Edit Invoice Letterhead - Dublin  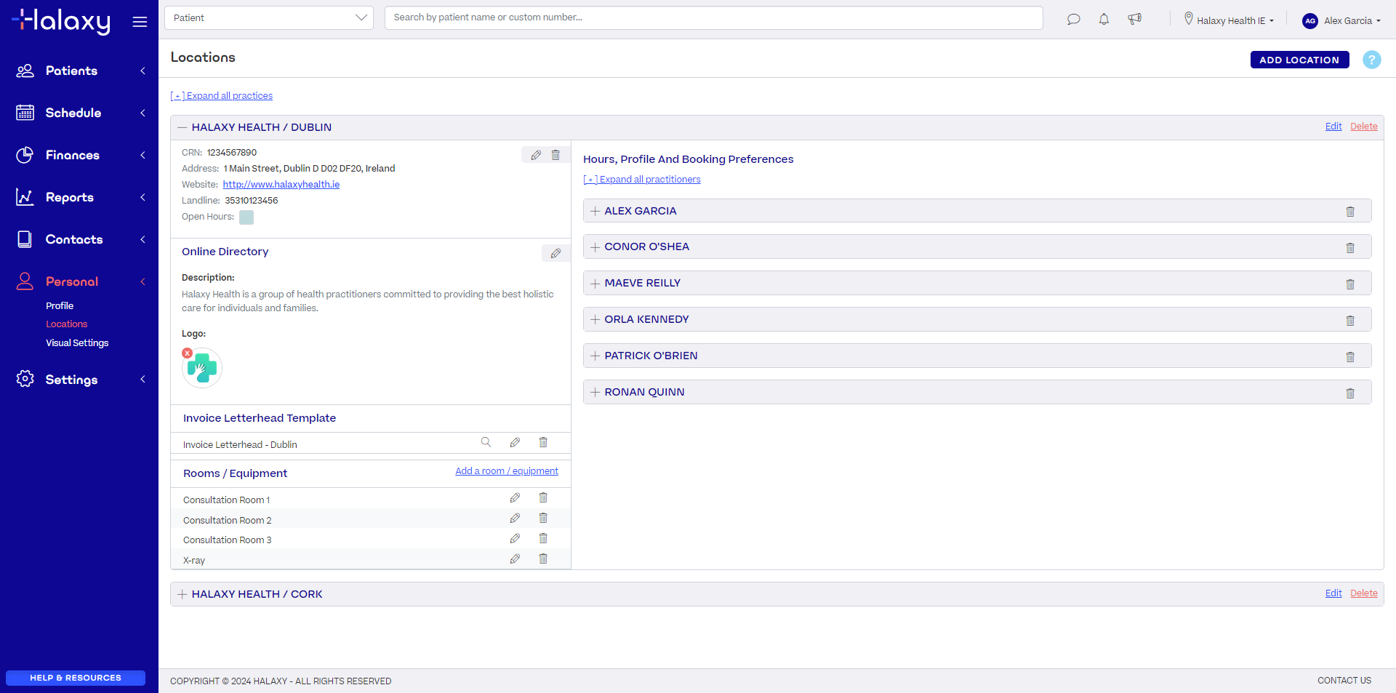515,442
